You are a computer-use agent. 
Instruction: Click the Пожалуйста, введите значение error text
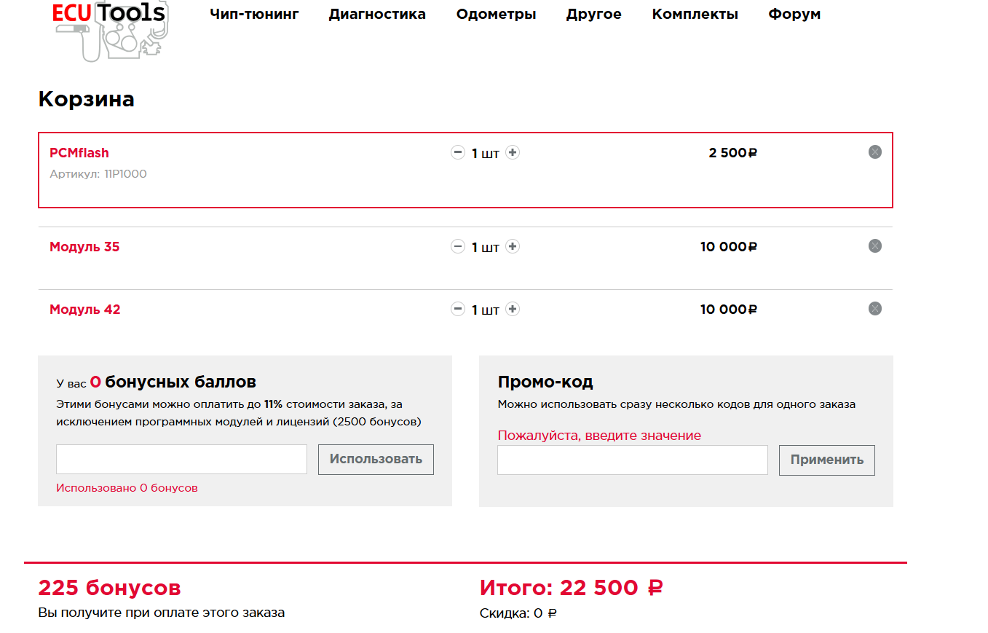tap(599, 436)
